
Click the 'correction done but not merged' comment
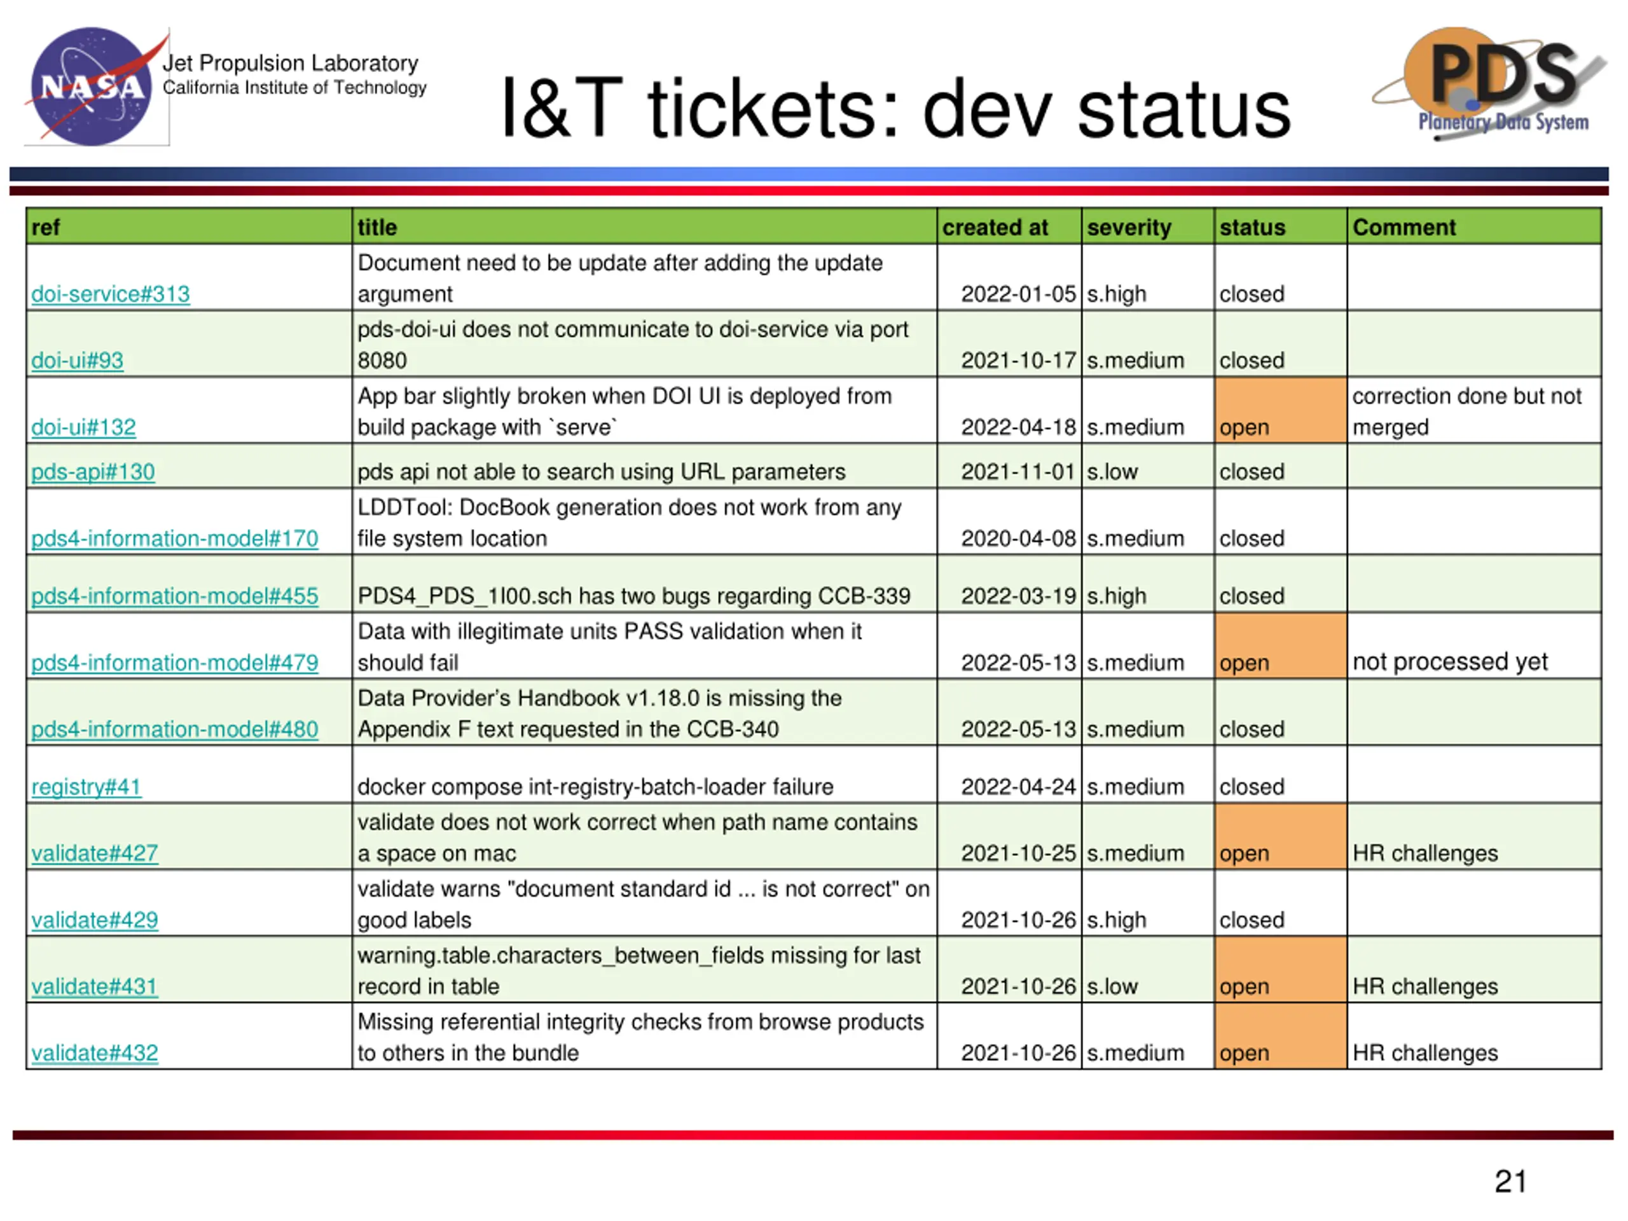coord(1467,411)
